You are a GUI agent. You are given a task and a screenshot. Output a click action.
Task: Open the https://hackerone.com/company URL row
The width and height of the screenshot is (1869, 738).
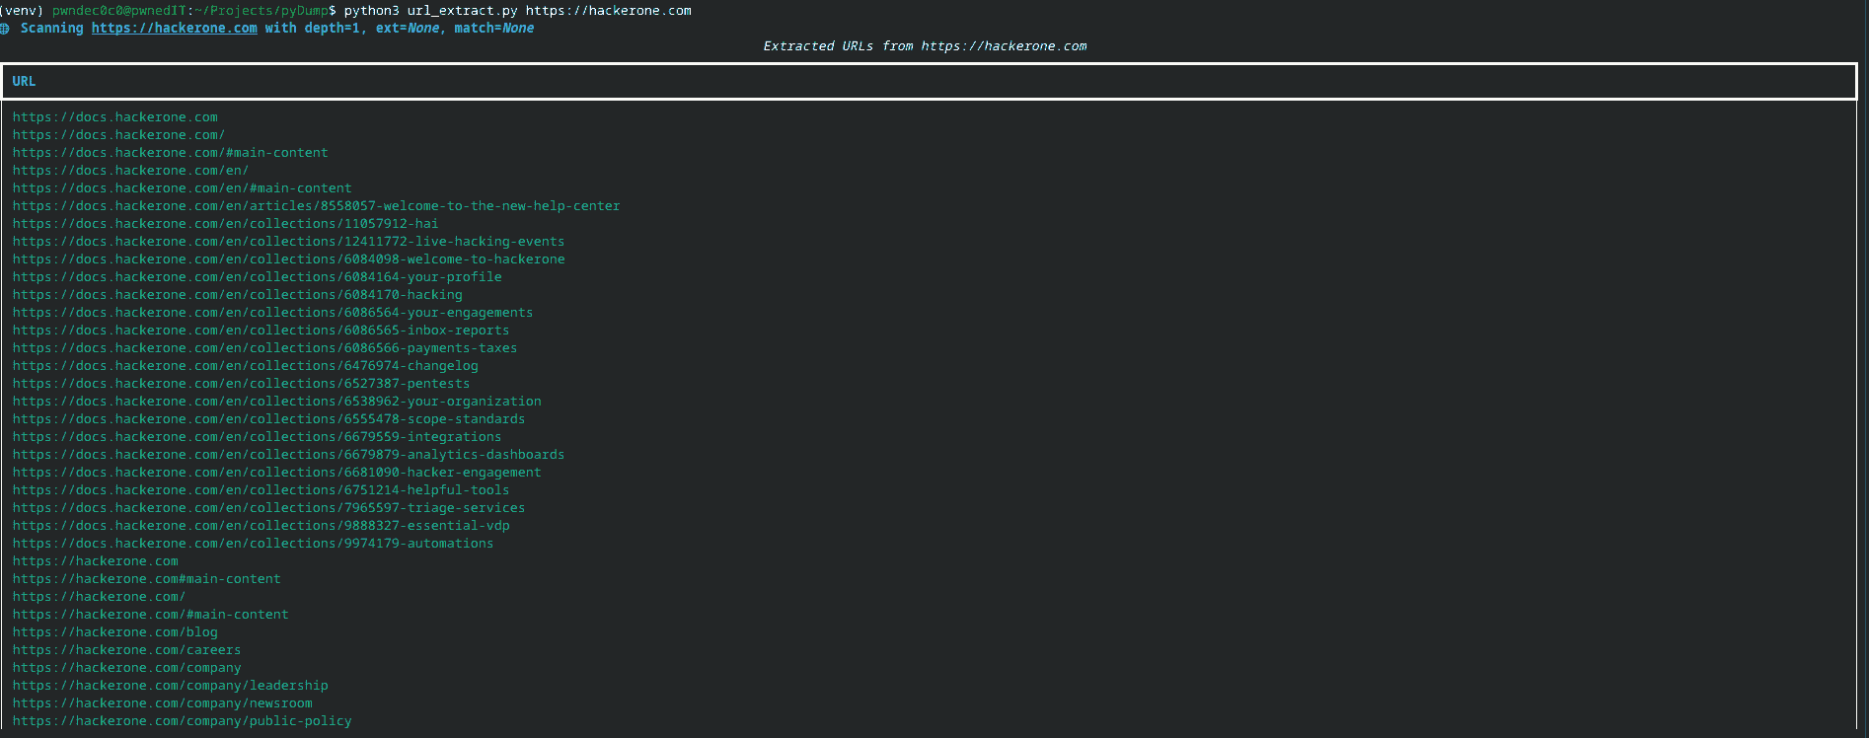[x=127, y=668]
